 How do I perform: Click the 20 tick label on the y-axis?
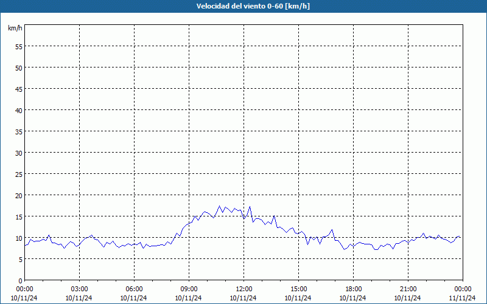[x=18, y=195]
